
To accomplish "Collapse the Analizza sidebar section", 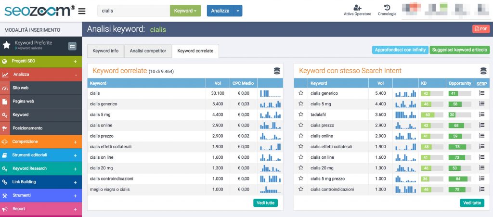I will pyautogui.click(x=76, y=75).
